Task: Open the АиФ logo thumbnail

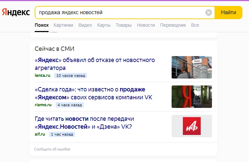Action: point(192,126)
